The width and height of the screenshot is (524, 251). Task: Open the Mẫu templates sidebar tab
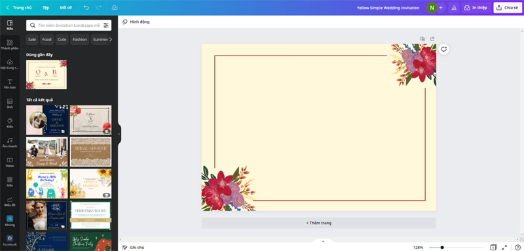[10, 25]
